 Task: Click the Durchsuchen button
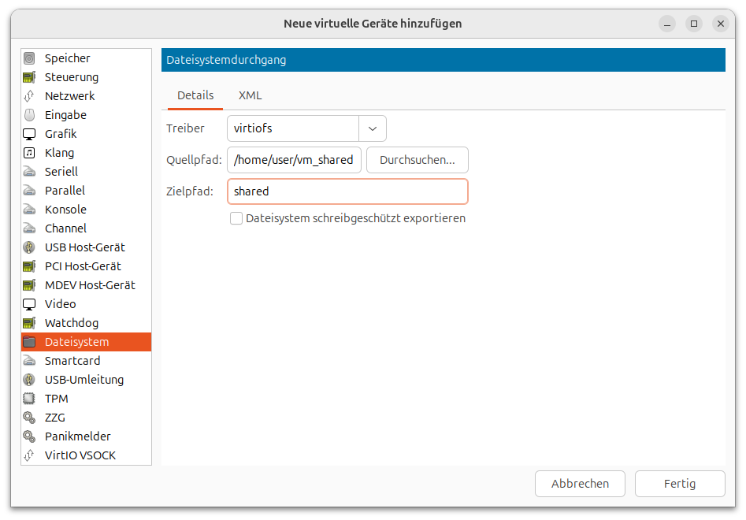coord(417,160)
